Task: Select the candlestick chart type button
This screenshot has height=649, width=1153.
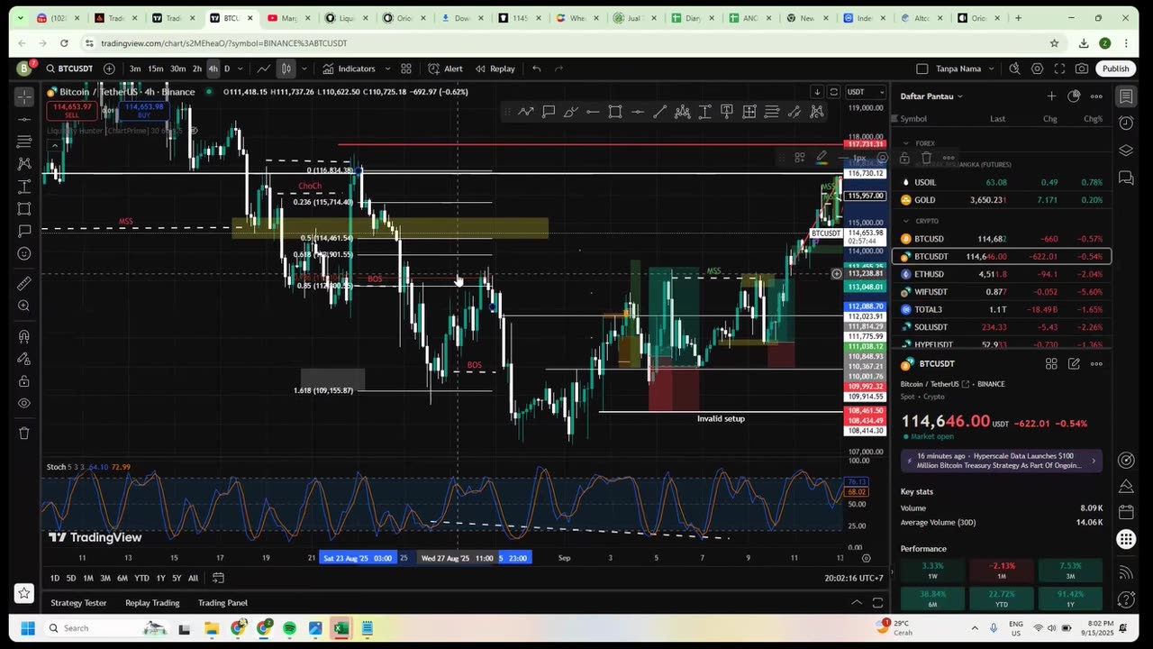Action: point(286,69)
